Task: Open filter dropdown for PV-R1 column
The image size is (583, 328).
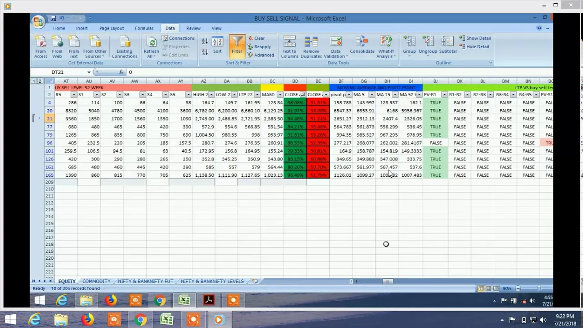Action: tap(445, 95)
